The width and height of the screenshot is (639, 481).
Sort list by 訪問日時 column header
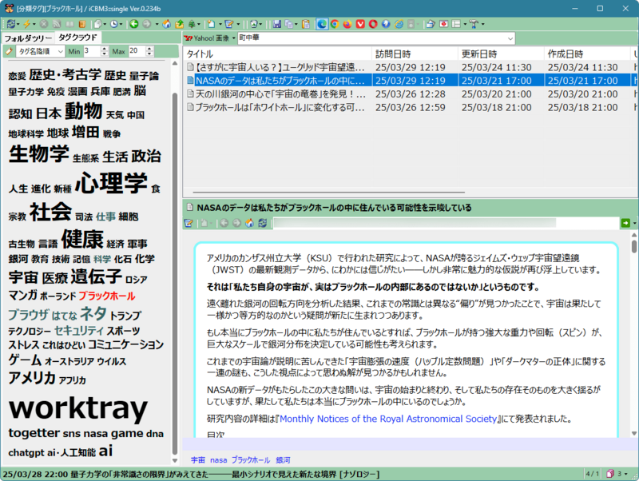[x=415, y=54]
